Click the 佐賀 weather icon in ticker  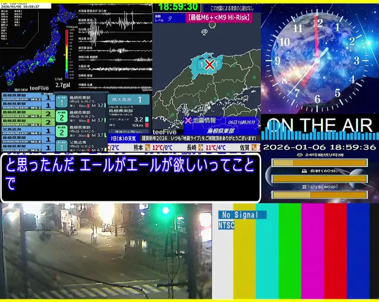click(x=254, y=147)
